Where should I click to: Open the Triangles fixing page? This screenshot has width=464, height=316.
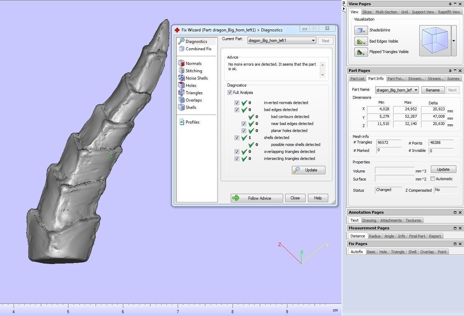point(190,93)
